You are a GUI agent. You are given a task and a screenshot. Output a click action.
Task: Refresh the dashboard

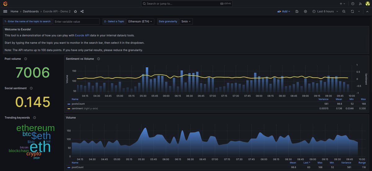pyautogui.click(x=352, y=11)
